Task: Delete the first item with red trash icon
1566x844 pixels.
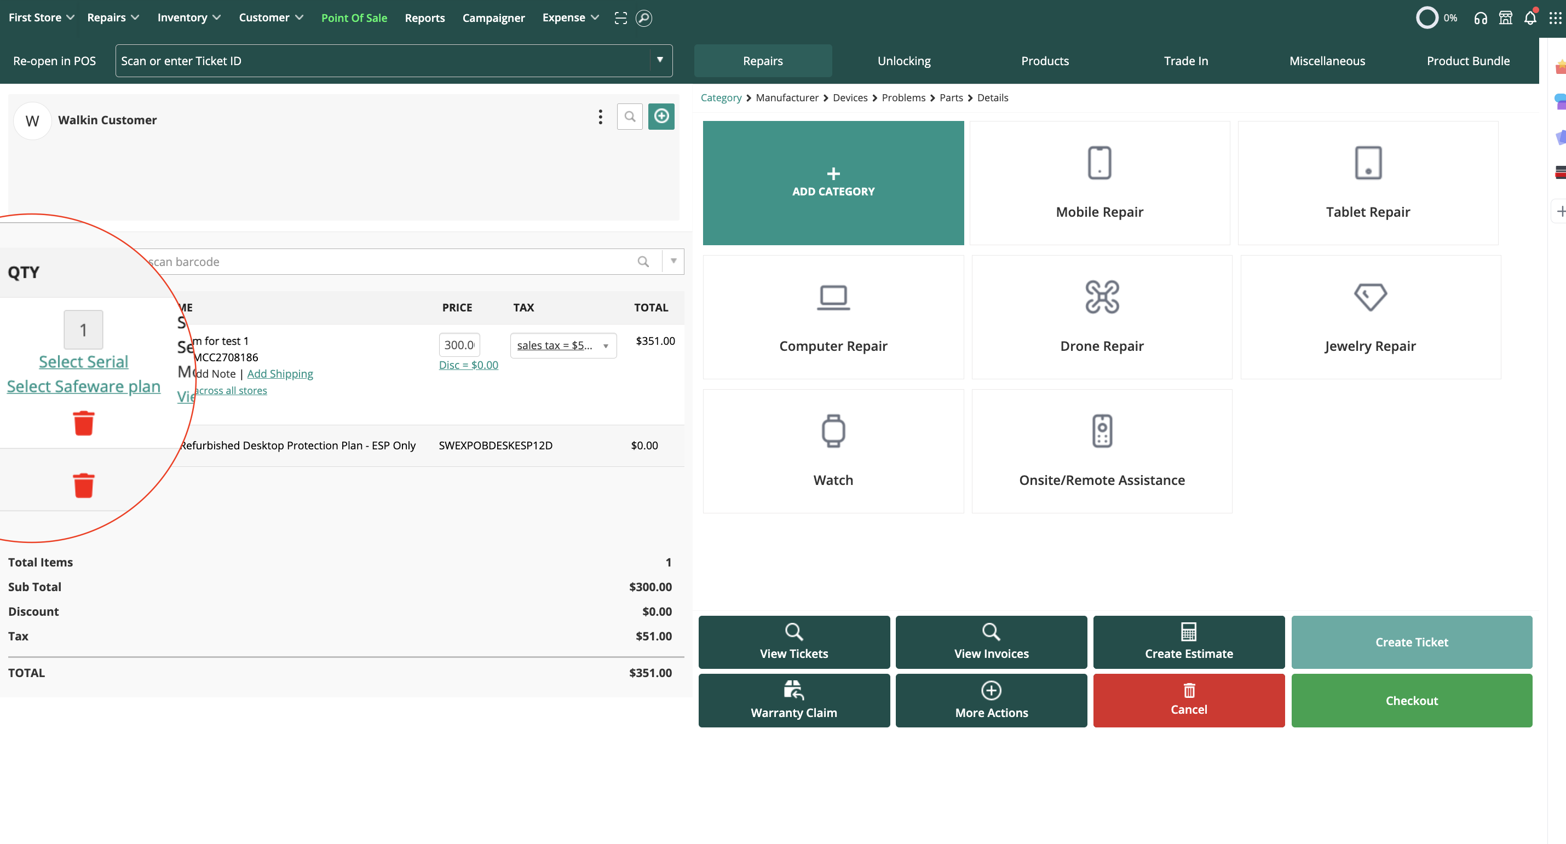Action: [x=84, y=423]
